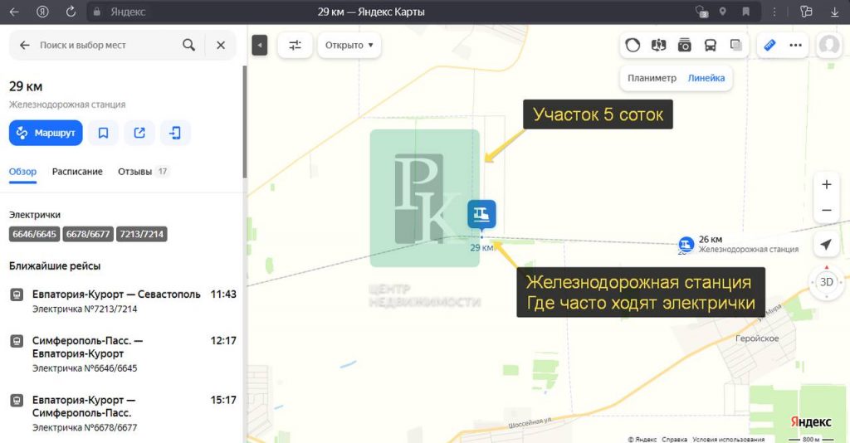
Task: Save 29 км station to bookmarks
Action: click(x=103, y=133)
